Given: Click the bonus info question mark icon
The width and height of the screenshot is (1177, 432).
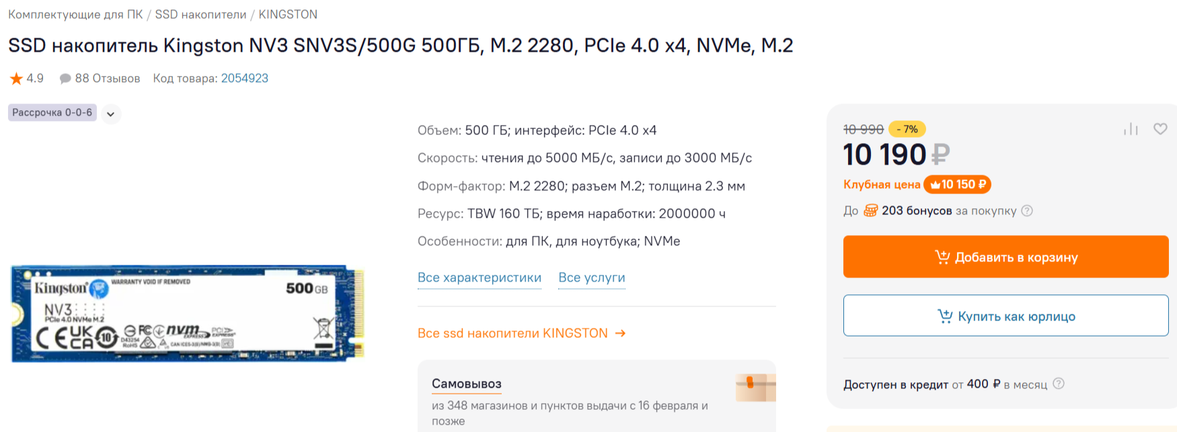Looking at the screenshot, I should tap(1027, 211).
